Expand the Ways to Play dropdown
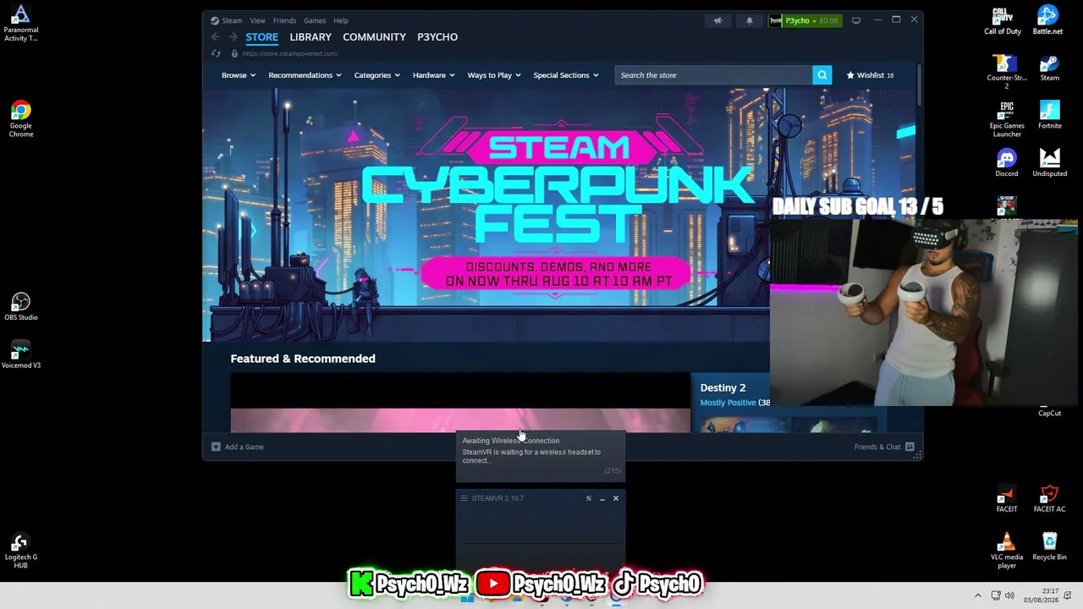Screen dimensions: 1083x609 [494, 75]
